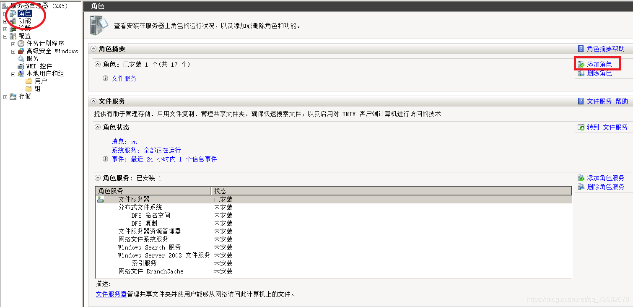Select the 网络文件 BranchCache row
633x307 pixels.
click(334, 271)
